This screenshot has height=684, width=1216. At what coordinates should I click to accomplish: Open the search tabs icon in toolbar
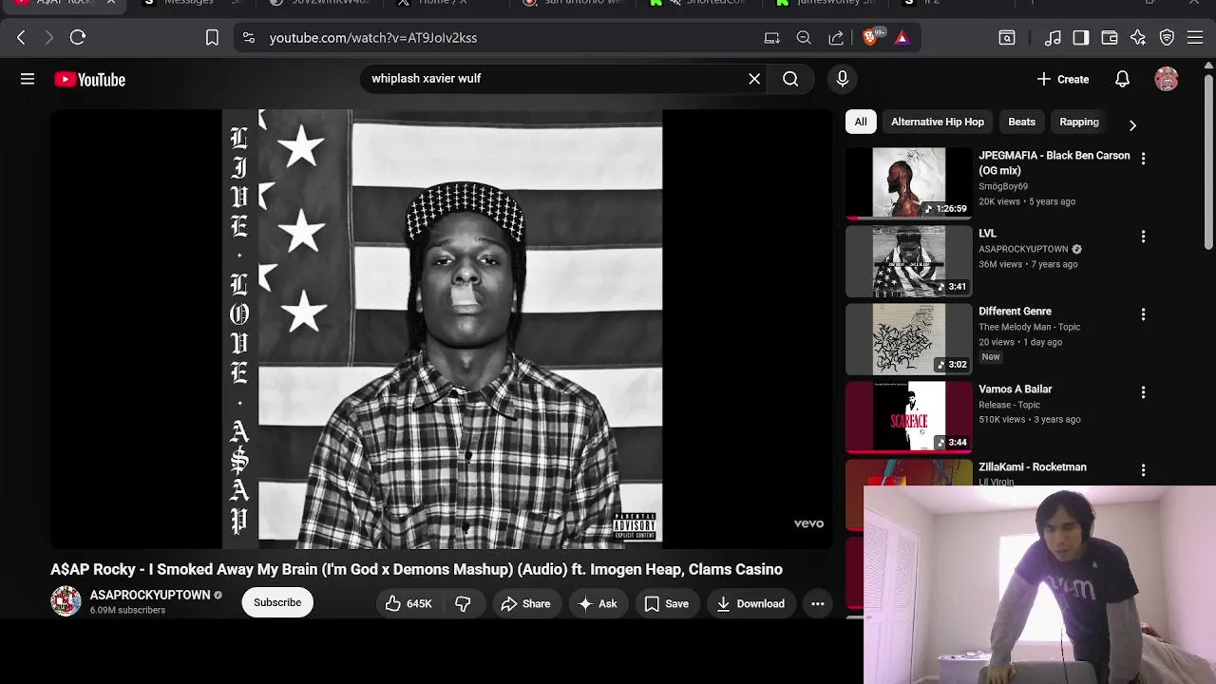pyautogui.click(x=1007, y=38)
